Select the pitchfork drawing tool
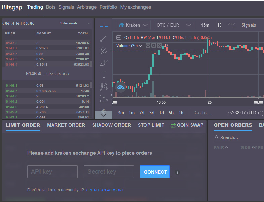Viewport: 264px width, 202px height. pyautogui.click(x=104, y=50)
